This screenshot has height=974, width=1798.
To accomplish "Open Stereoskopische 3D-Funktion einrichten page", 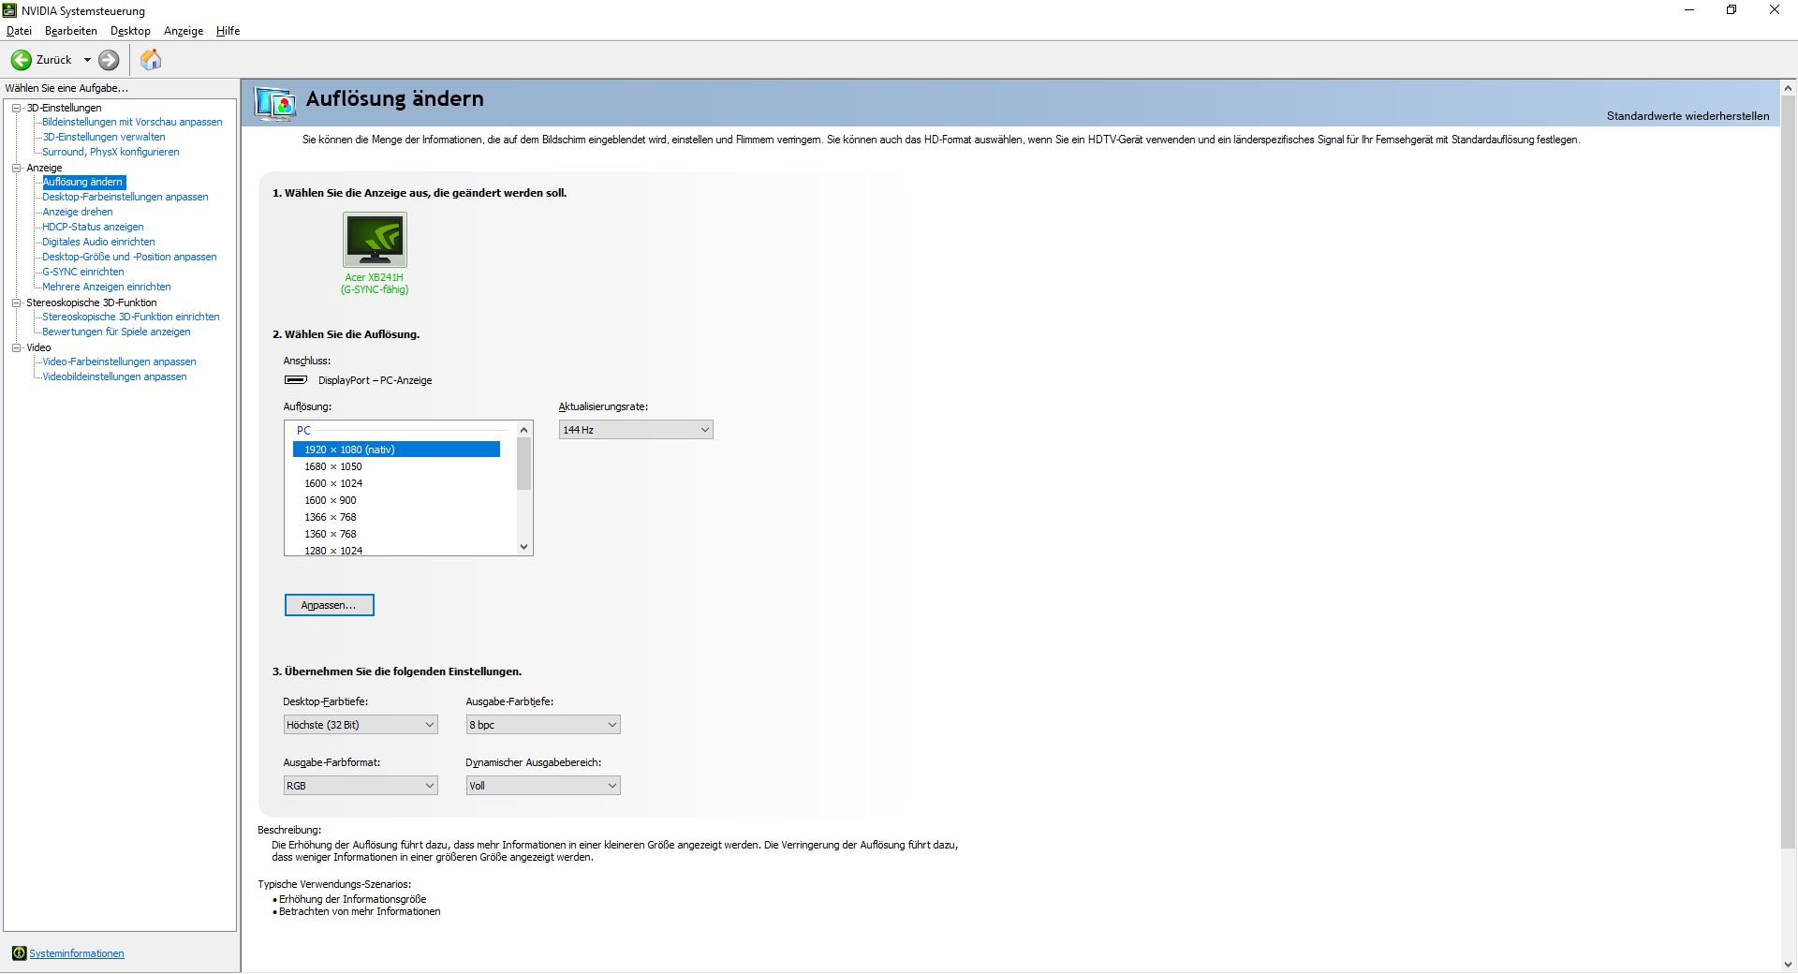I will point(131,317).
